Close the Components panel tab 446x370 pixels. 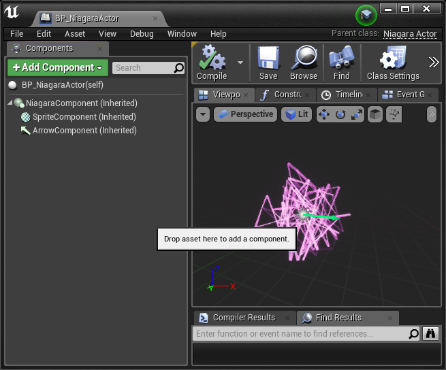(100, 49)
